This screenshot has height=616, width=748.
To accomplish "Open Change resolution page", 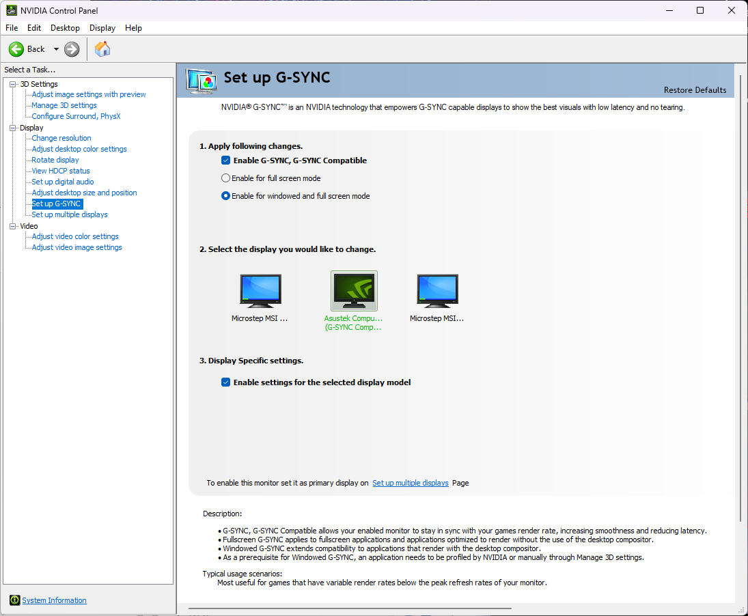I will tap(61, 138).
